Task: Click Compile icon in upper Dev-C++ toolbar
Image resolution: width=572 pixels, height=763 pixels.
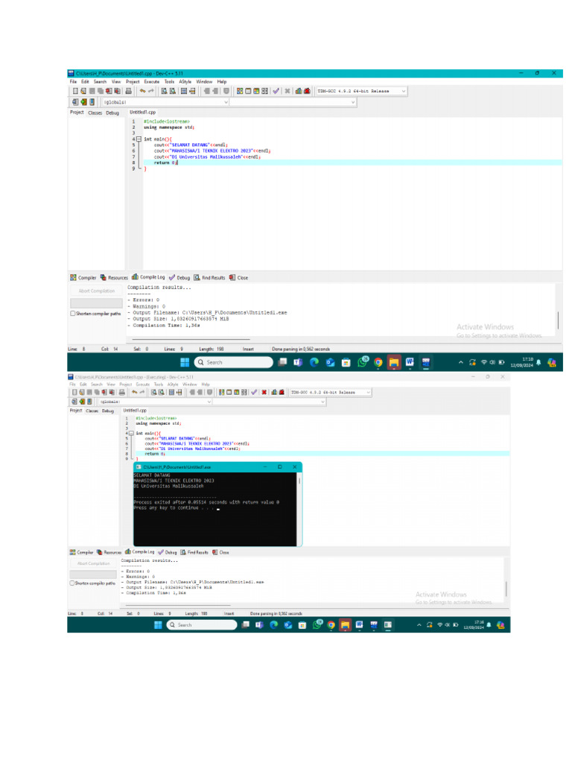Action: (x=240, y=91)
